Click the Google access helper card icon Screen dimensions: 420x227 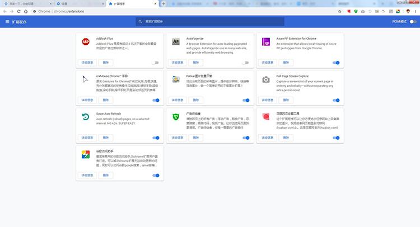(x=86, y=154)
